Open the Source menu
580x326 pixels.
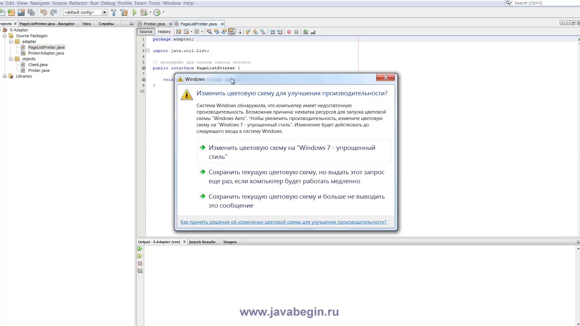point(59,3)
